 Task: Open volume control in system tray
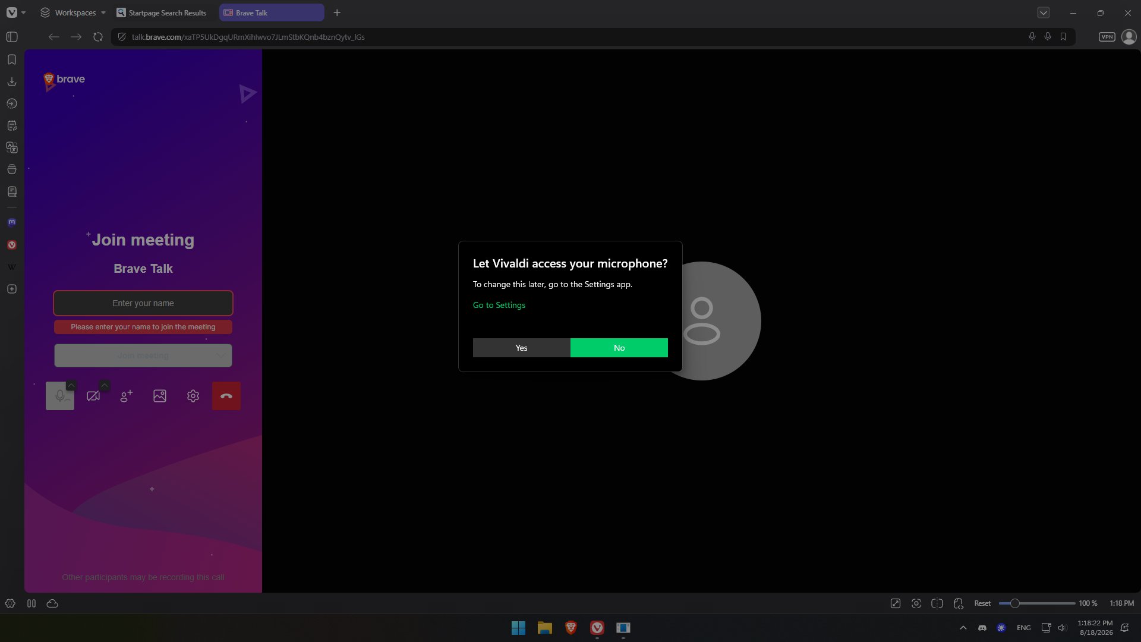[1063, 628]
